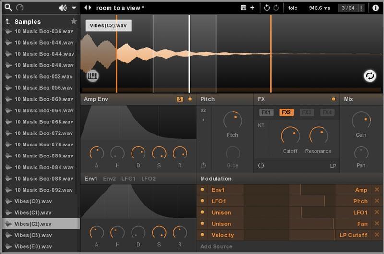
Task: Remove the Velocity modulation row
Action: [376, 235]
